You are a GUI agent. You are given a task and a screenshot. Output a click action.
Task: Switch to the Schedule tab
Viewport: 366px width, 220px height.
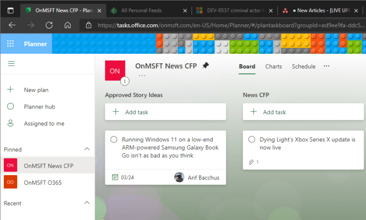304,67
